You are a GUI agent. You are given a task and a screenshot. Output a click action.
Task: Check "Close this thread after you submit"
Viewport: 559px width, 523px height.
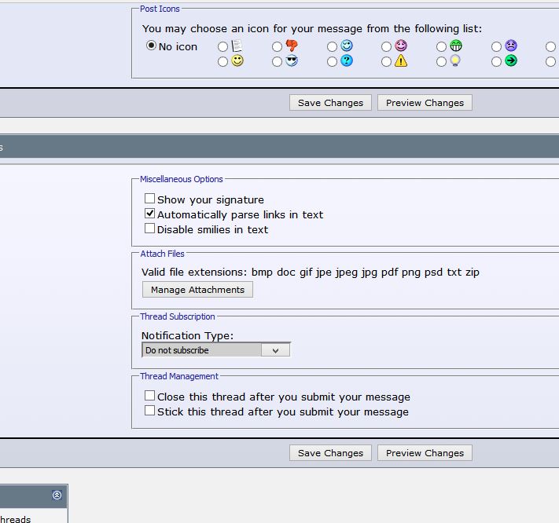tap(149, 396)
